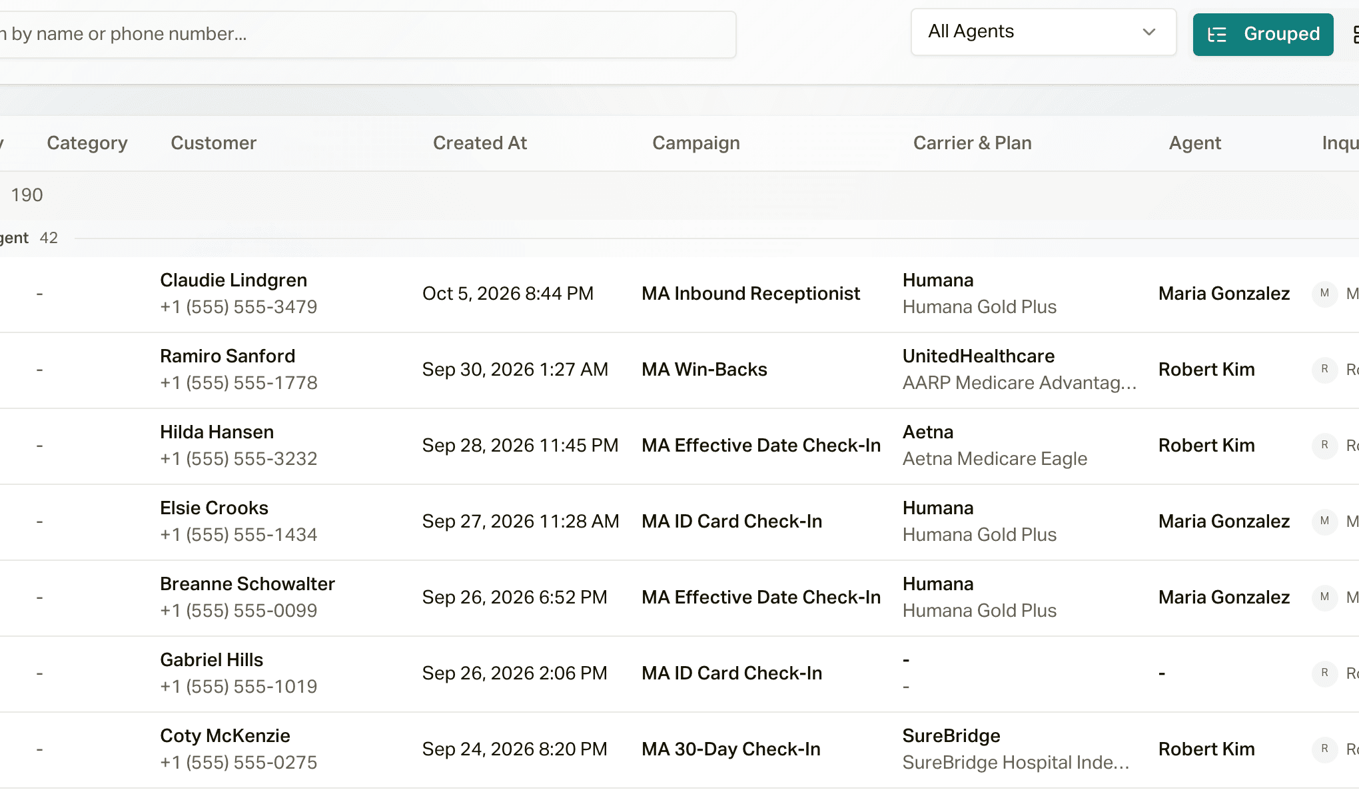
Task: Click phone number +1 (555) 555-3479
Action: pos(238,307)
